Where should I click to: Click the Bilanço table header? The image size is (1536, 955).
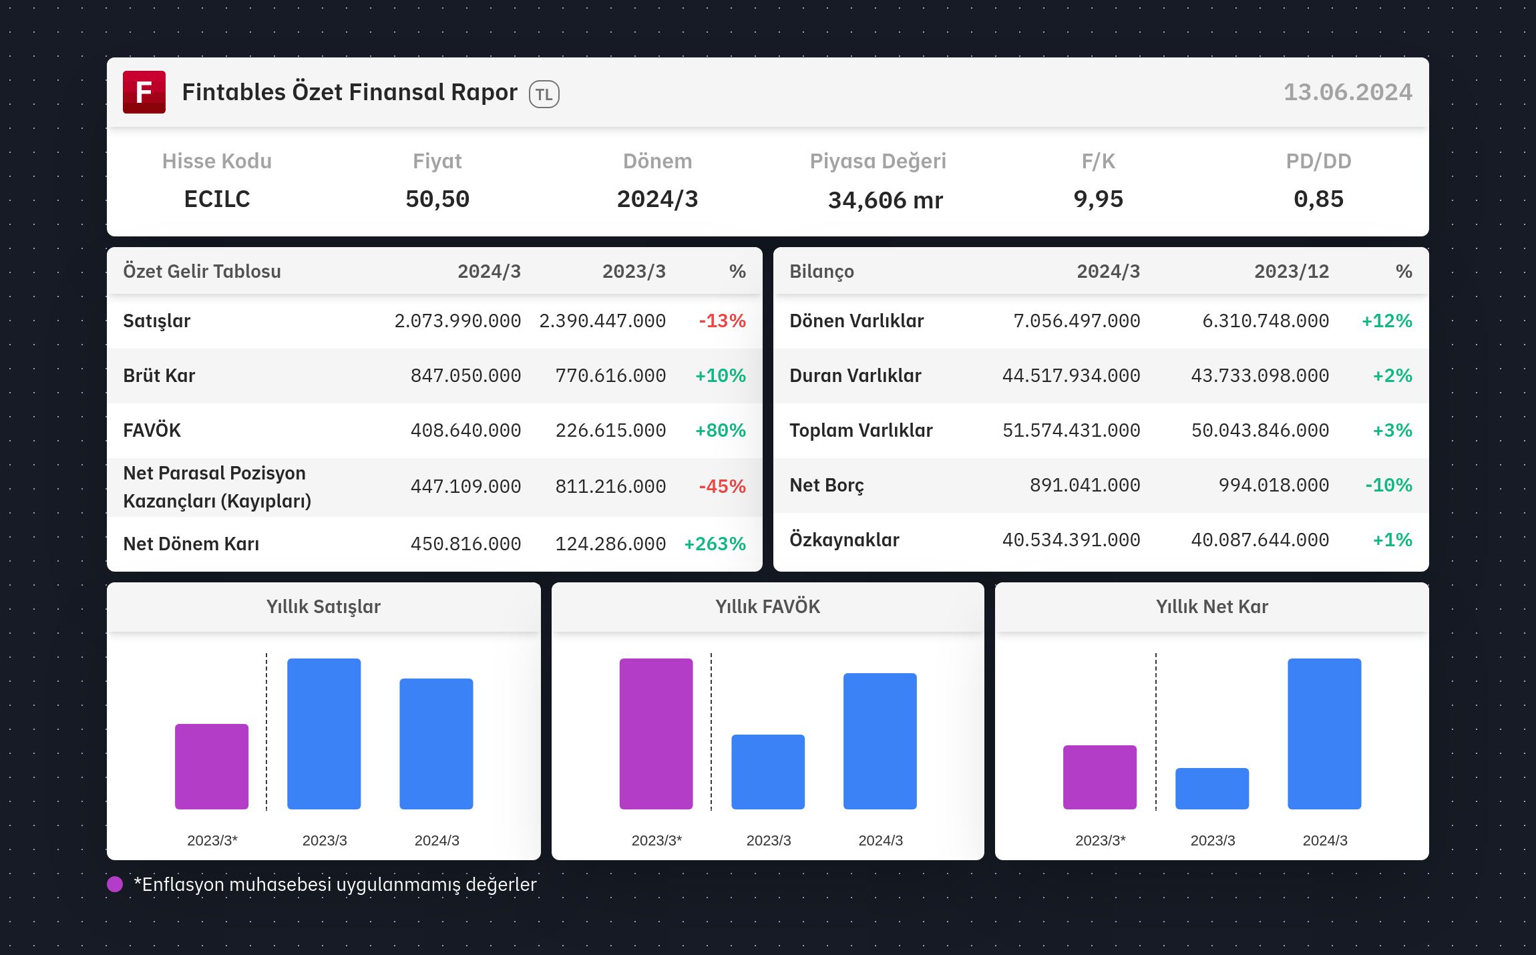pyautogui.click(x=822, y=271)
